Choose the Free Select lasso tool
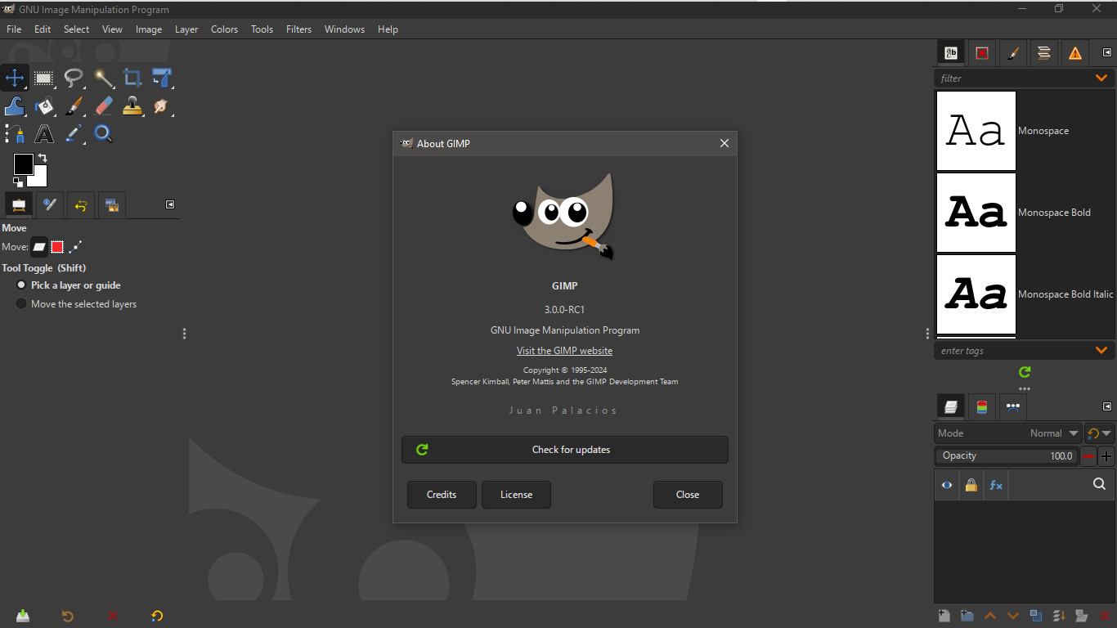Screen dimensions: 1117x628 coord(74,78)
